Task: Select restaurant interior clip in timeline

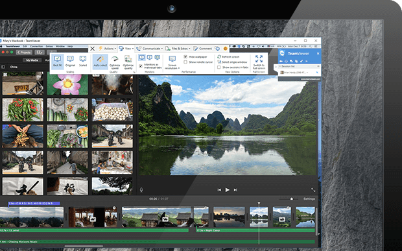Action: click(x=93, y=217)
